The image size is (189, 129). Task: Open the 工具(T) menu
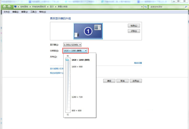(x=33, y=12)
